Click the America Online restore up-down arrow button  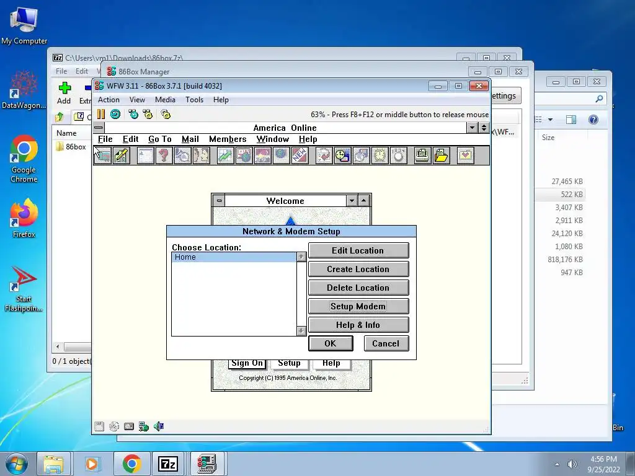(x=484, y=128)
